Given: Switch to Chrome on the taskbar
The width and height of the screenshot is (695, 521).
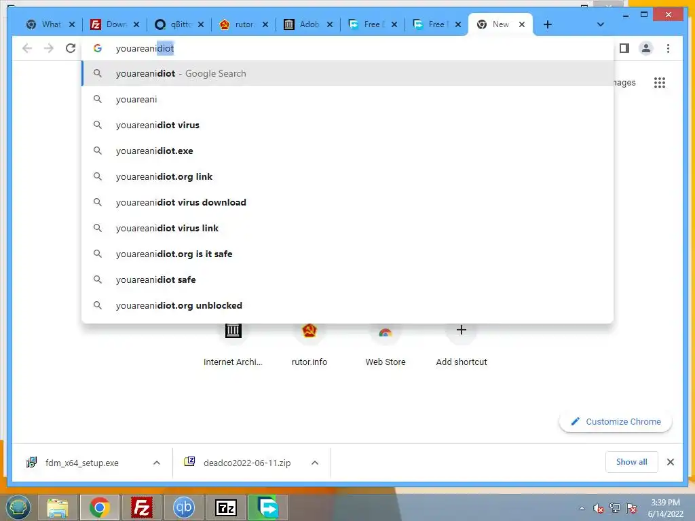Looking at the screenshot, I should pos(100,507).
